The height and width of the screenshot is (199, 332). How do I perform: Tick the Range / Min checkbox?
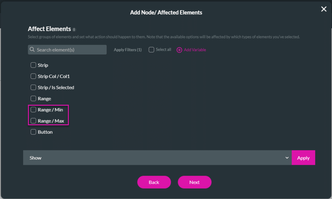[x=33, y=110]
